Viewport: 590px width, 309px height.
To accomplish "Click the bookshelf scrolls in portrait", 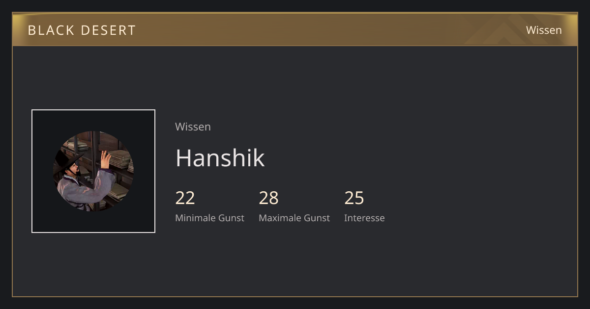I will pos(119,159).
